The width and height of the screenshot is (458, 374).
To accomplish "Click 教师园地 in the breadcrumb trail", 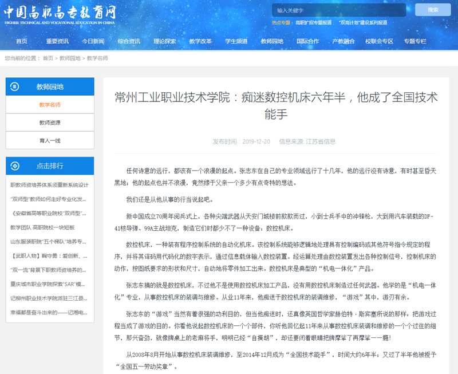I will click(70, 58).
